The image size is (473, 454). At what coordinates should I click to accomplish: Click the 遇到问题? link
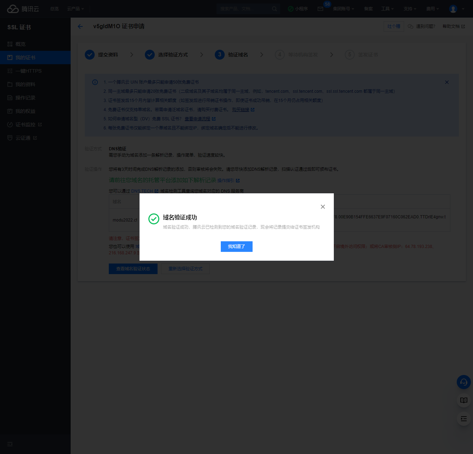tap(421, 26)
